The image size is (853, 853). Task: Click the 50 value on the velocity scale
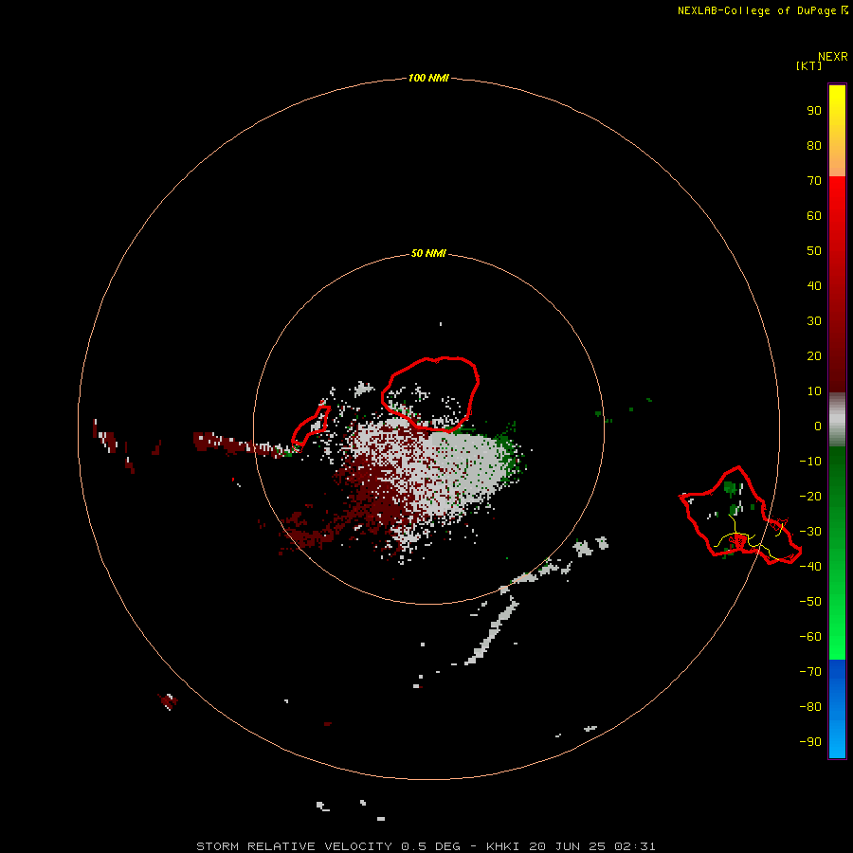(x=814, y=251)
